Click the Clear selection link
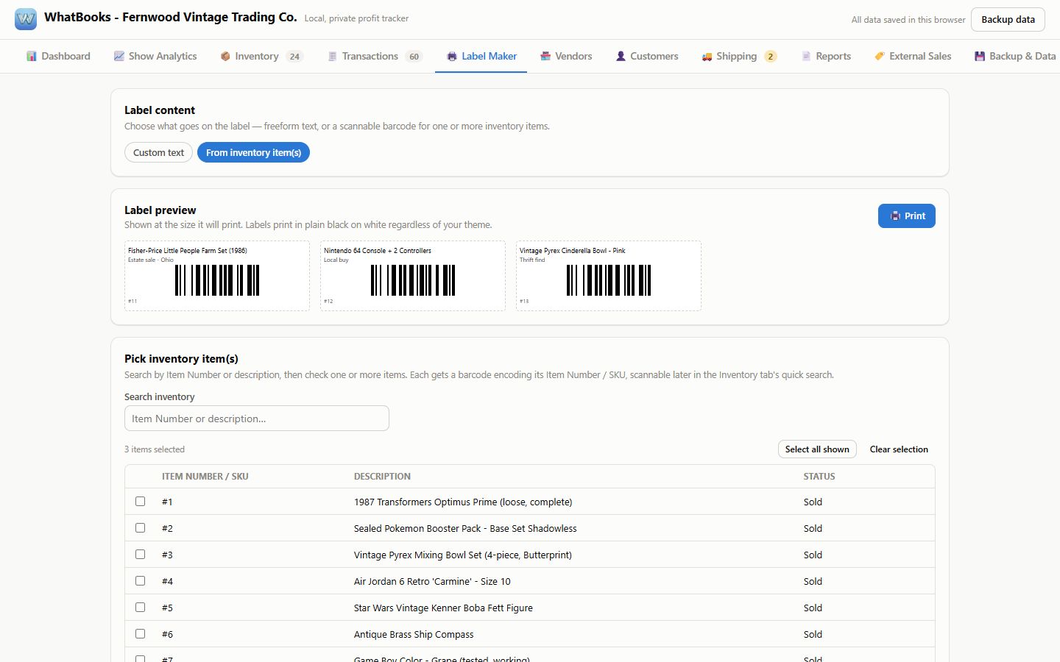This screenshot has width=1060, height=662. tap(899, 449)
